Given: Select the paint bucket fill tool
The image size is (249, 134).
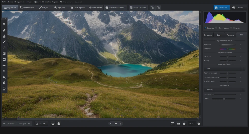Looking at the screenshot, I should (x=4, y=77).
